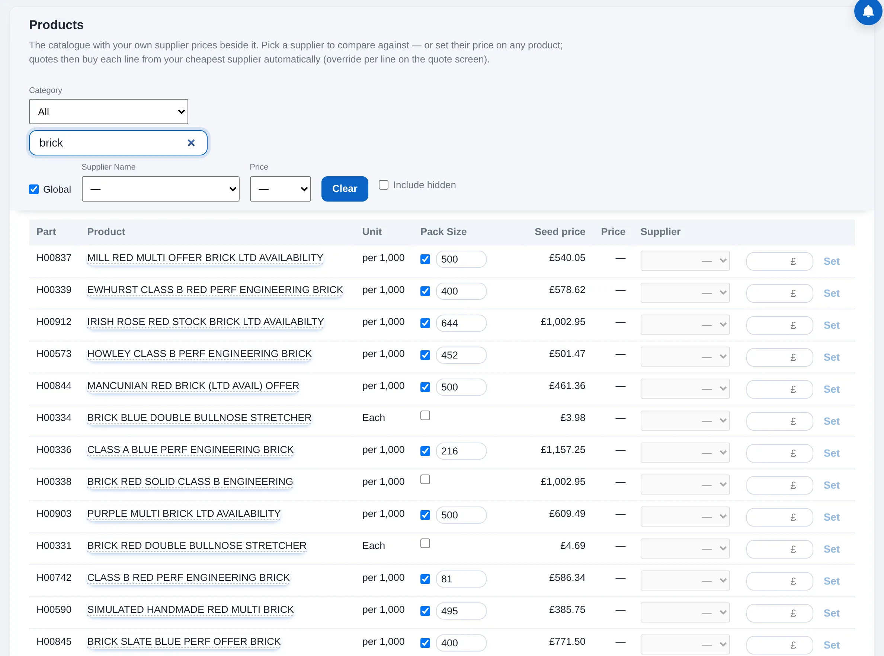This screenshot has height=656, width=884.
Task: Click the Seed price column header
Action: tap(560, 232)
